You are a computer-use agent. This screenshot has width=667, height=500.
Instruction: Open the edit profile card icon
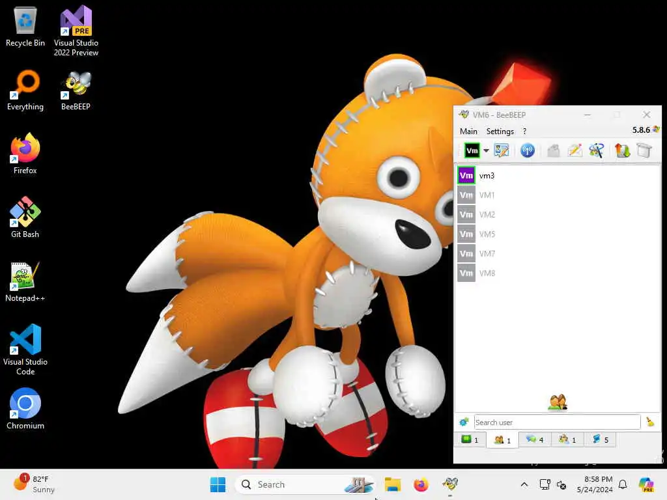[x=502, y=150]
